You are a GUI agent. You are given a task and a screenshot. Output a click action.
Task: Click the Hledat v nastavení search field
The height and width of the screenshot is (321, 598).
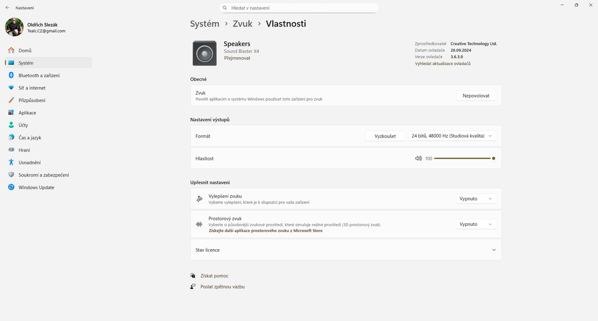[x=299, y=8]
